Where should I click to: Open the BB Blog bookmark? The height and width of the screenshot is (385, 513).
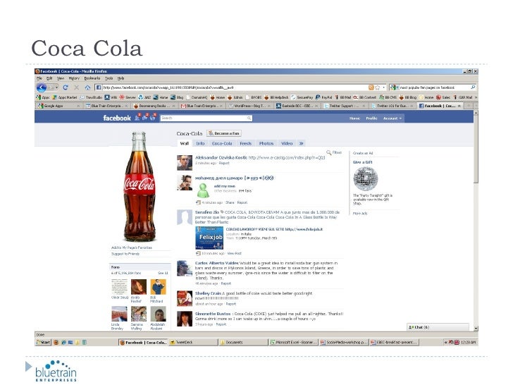click(407, 97)
